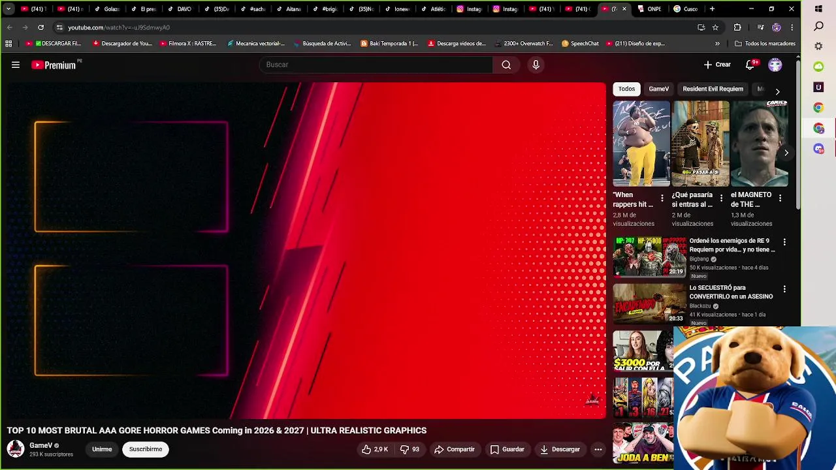Open the YouTube hamburger guide menu

[16, 65]
